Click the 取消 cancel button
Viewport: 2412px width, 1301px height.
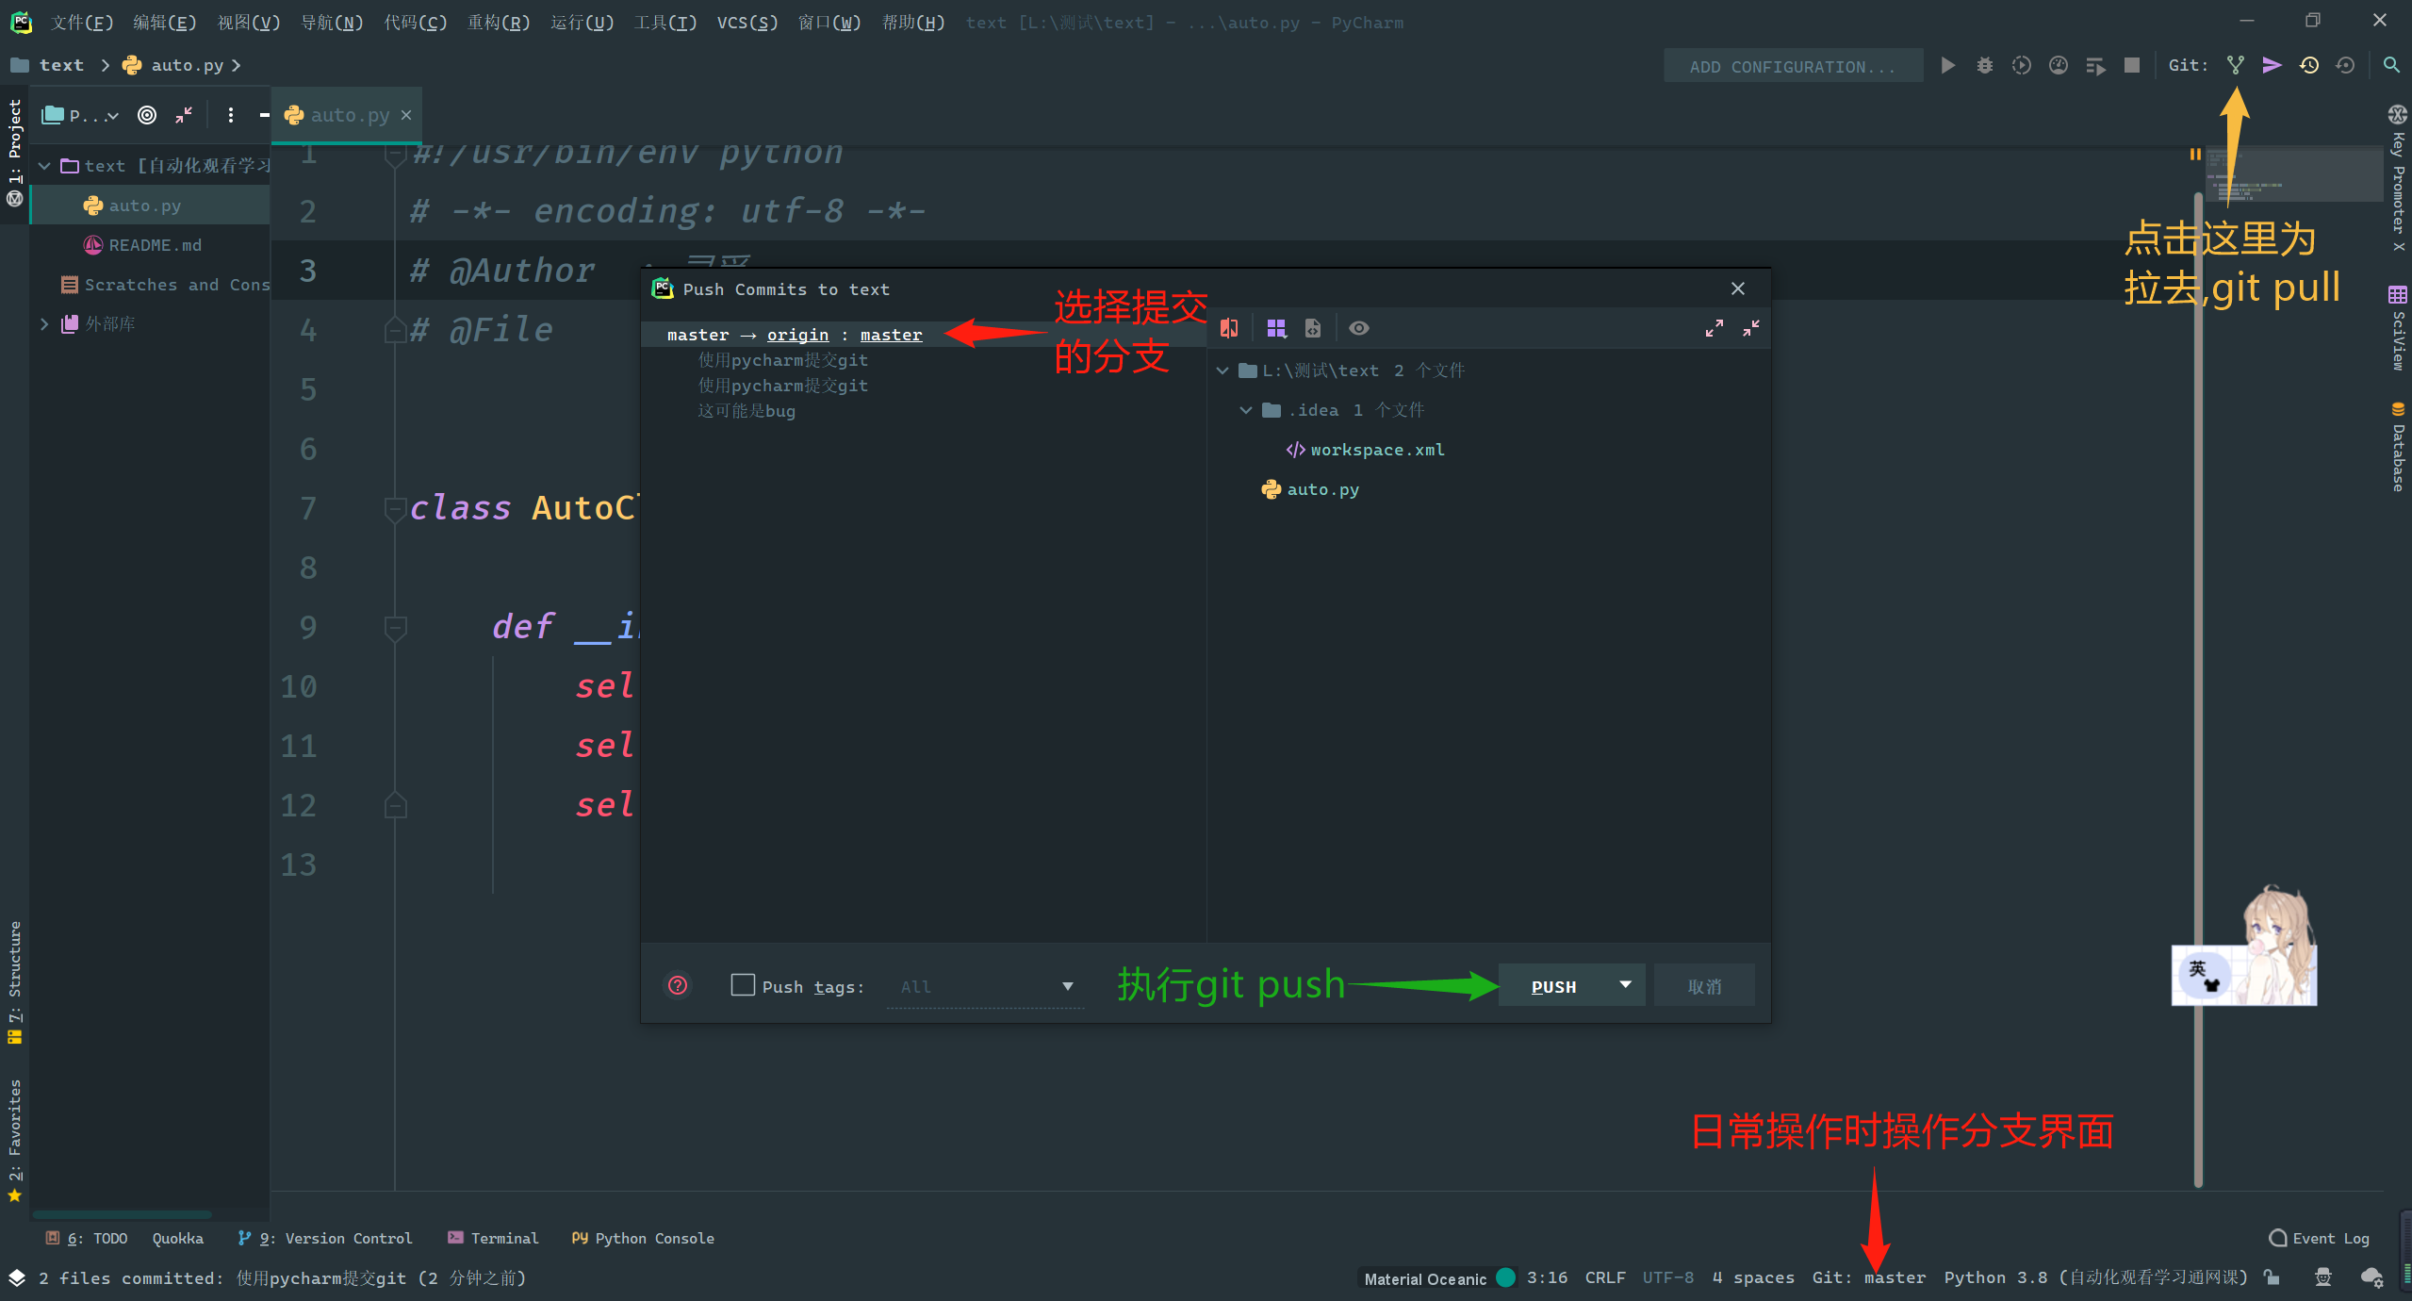1704,986
